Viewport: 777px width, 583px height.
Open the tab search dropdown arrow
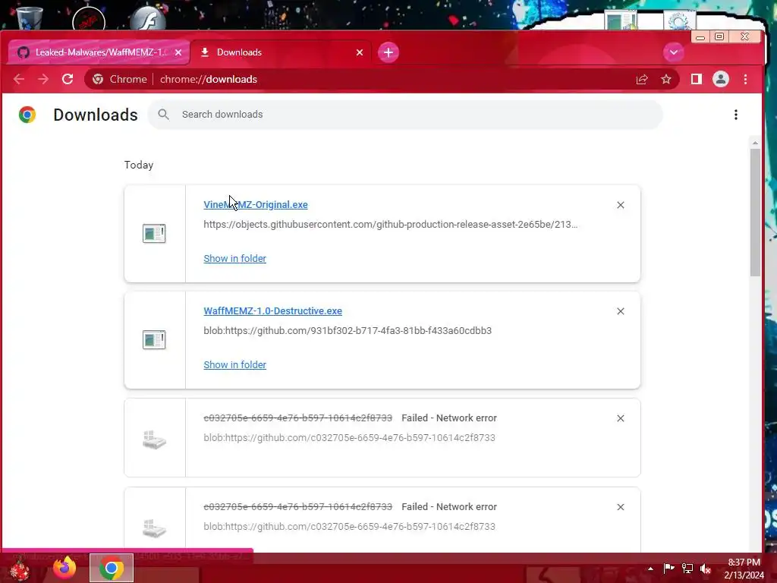[x=674, y=52]
